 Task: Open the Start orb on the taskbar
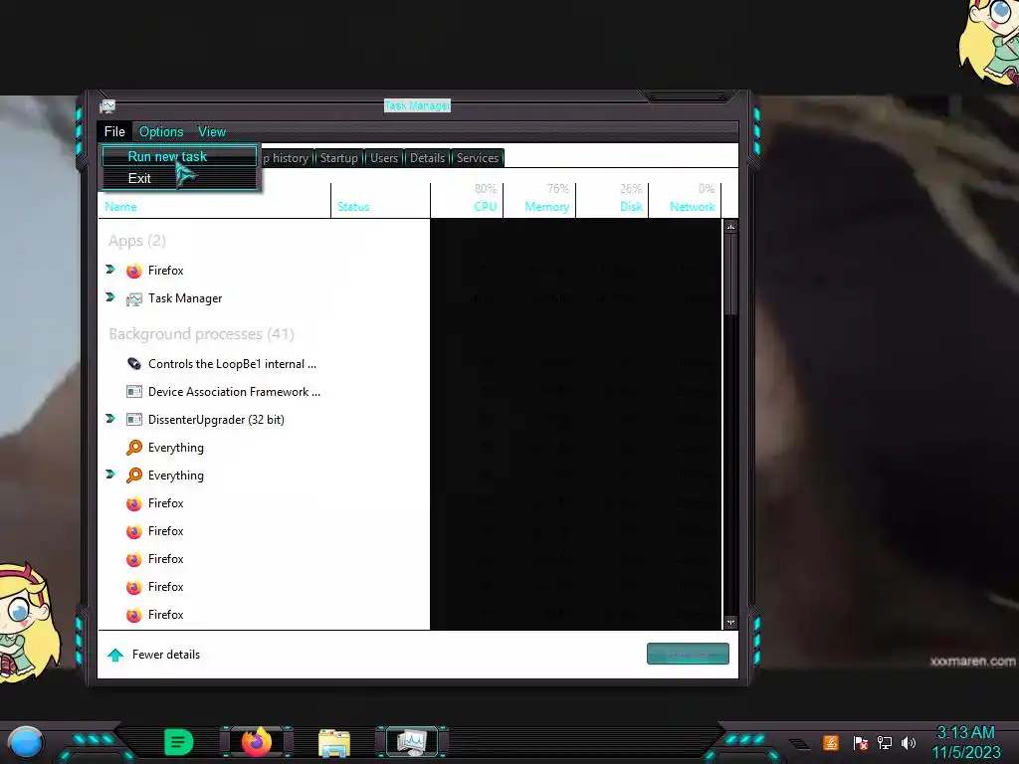pyautogui.click(x=26, y=742)
